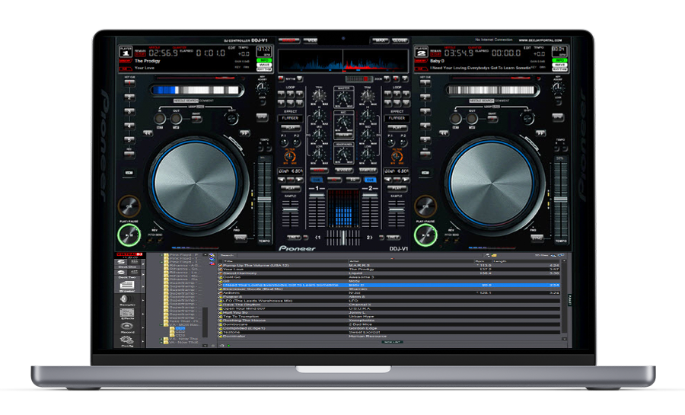The image size is (685, 415).
Task: Open the left sampler bank selector display
Action: coord(290,171)
